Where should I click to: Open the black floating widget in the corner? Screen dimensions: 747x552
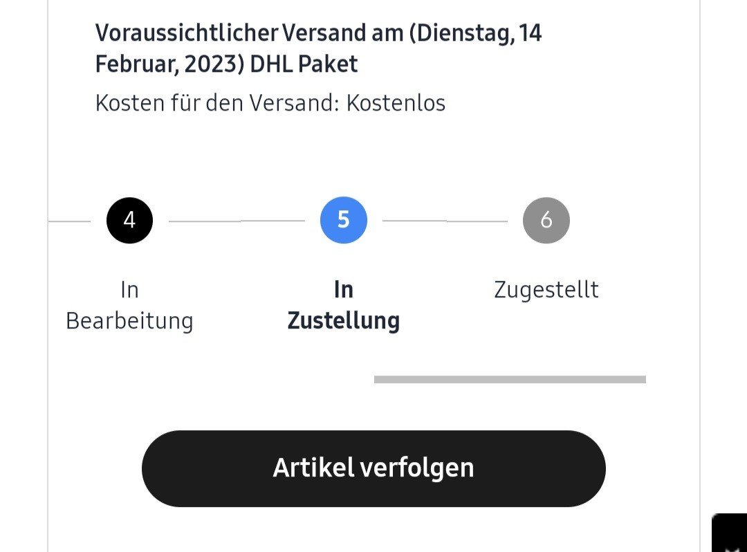[x=730, y=534]
